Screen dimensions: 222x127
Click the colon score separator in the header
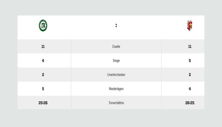[116, 26]
